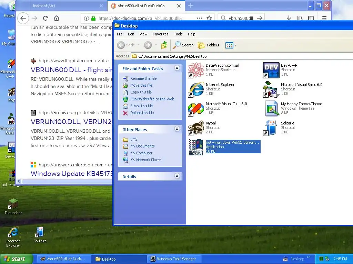This screenshot has width=353, height=264.
Task: Open the browser Library icon
Action: [300, 18]
